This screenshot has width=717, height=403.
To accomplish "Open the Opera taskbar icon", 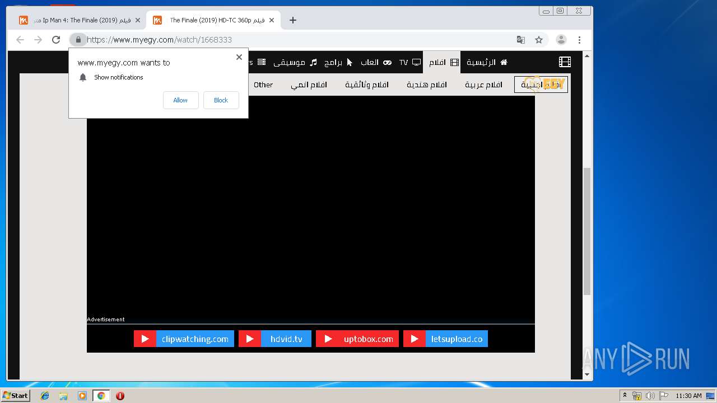I will tap(120, 396).
